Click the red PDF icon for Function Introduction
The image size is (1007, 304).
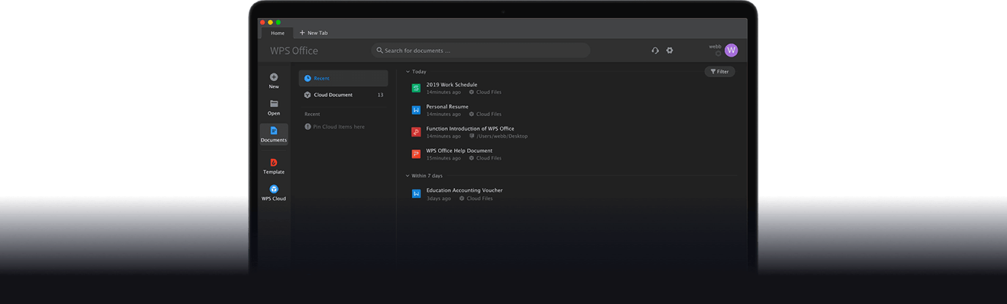[416, 132]
